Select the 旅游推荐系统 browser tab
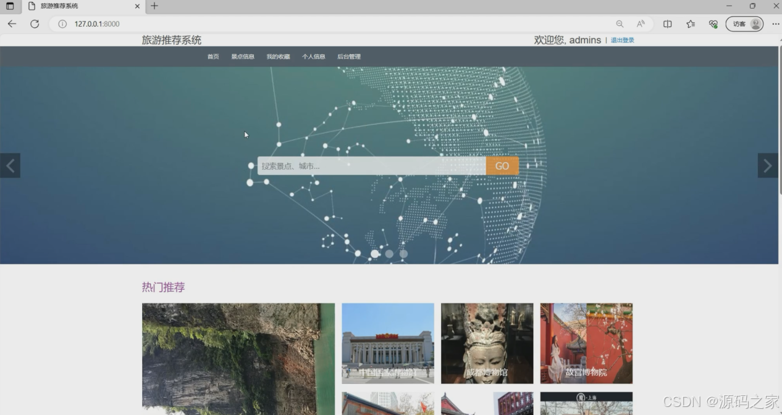 84,6
